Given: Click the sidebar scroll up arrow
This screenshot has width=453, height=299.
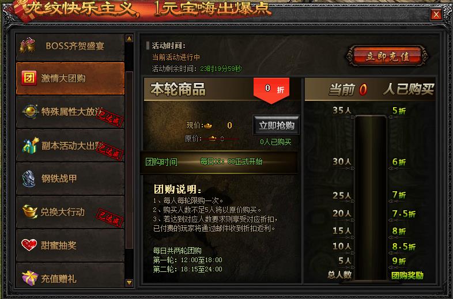Looking at the screenshot, I should click(x=129, y=39).
